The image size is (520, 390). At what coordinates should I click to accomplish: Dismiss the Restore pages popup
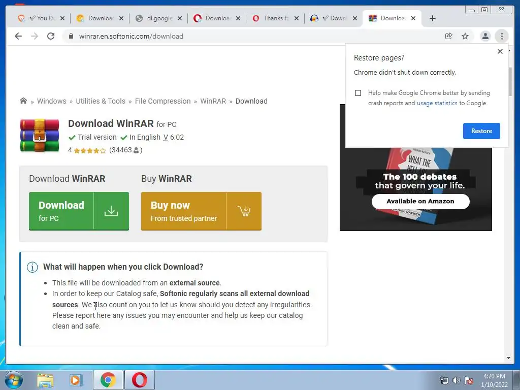(x=500, y=51)
